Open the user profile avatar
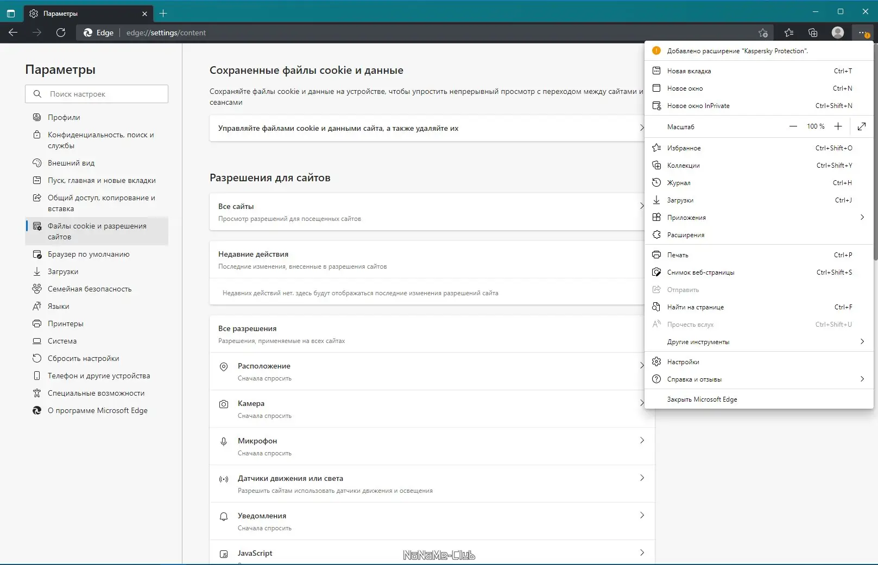This screenshot has width=878, height=565. [x=838, y=33]
